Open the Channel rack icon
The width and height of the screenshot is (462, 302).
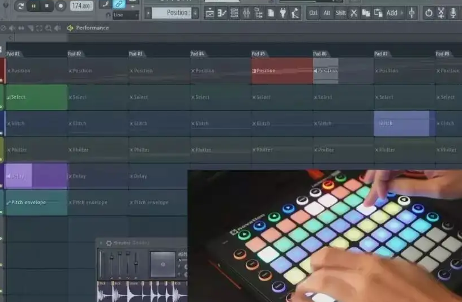pyautogui.click(x=234, y=13)
